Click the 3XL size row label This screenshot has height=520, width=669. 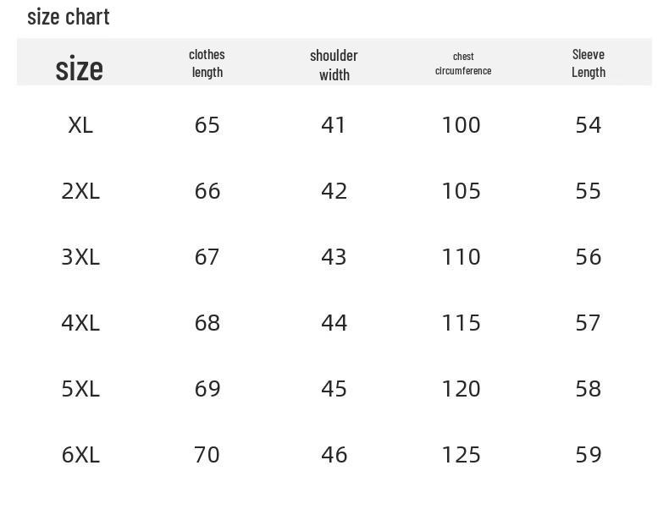(x=80, y=257)
